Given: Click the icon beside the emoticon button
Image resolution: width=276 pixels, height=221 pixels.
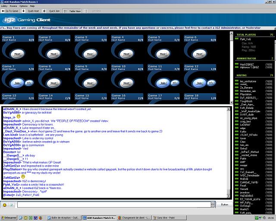Looking at the screenshot, I should 11,205.
